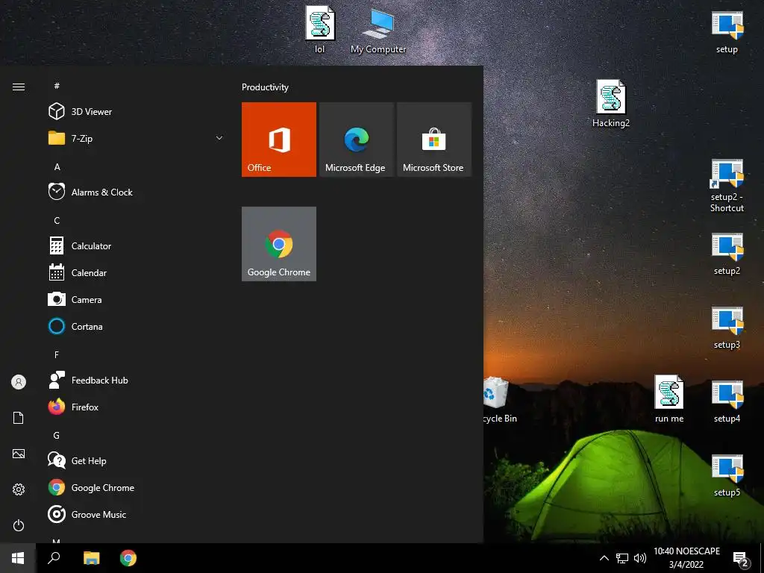764x573 pixels.
Task: Open the 7-Zip folder entry
Action: pos(137,138)
